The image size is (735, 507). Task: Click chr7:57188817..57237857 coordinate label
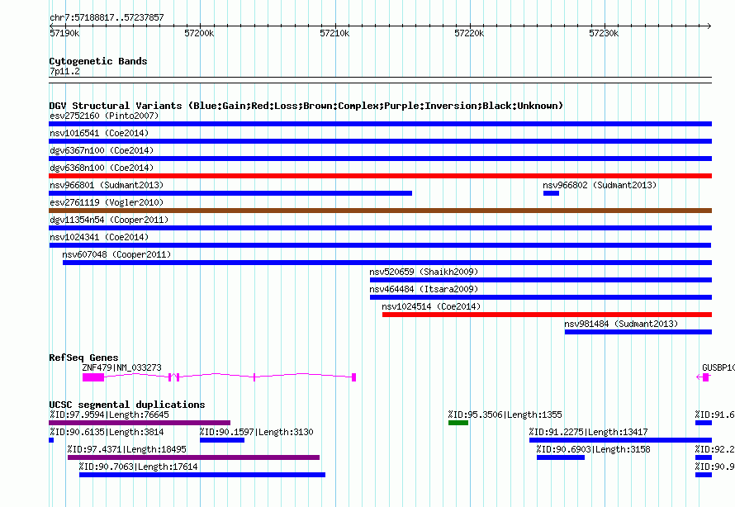click(107, 17)
